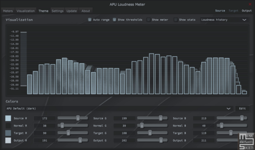Screen dimensions: 255x150
Task: Click the Output color swatch
Action: point(8,141)
